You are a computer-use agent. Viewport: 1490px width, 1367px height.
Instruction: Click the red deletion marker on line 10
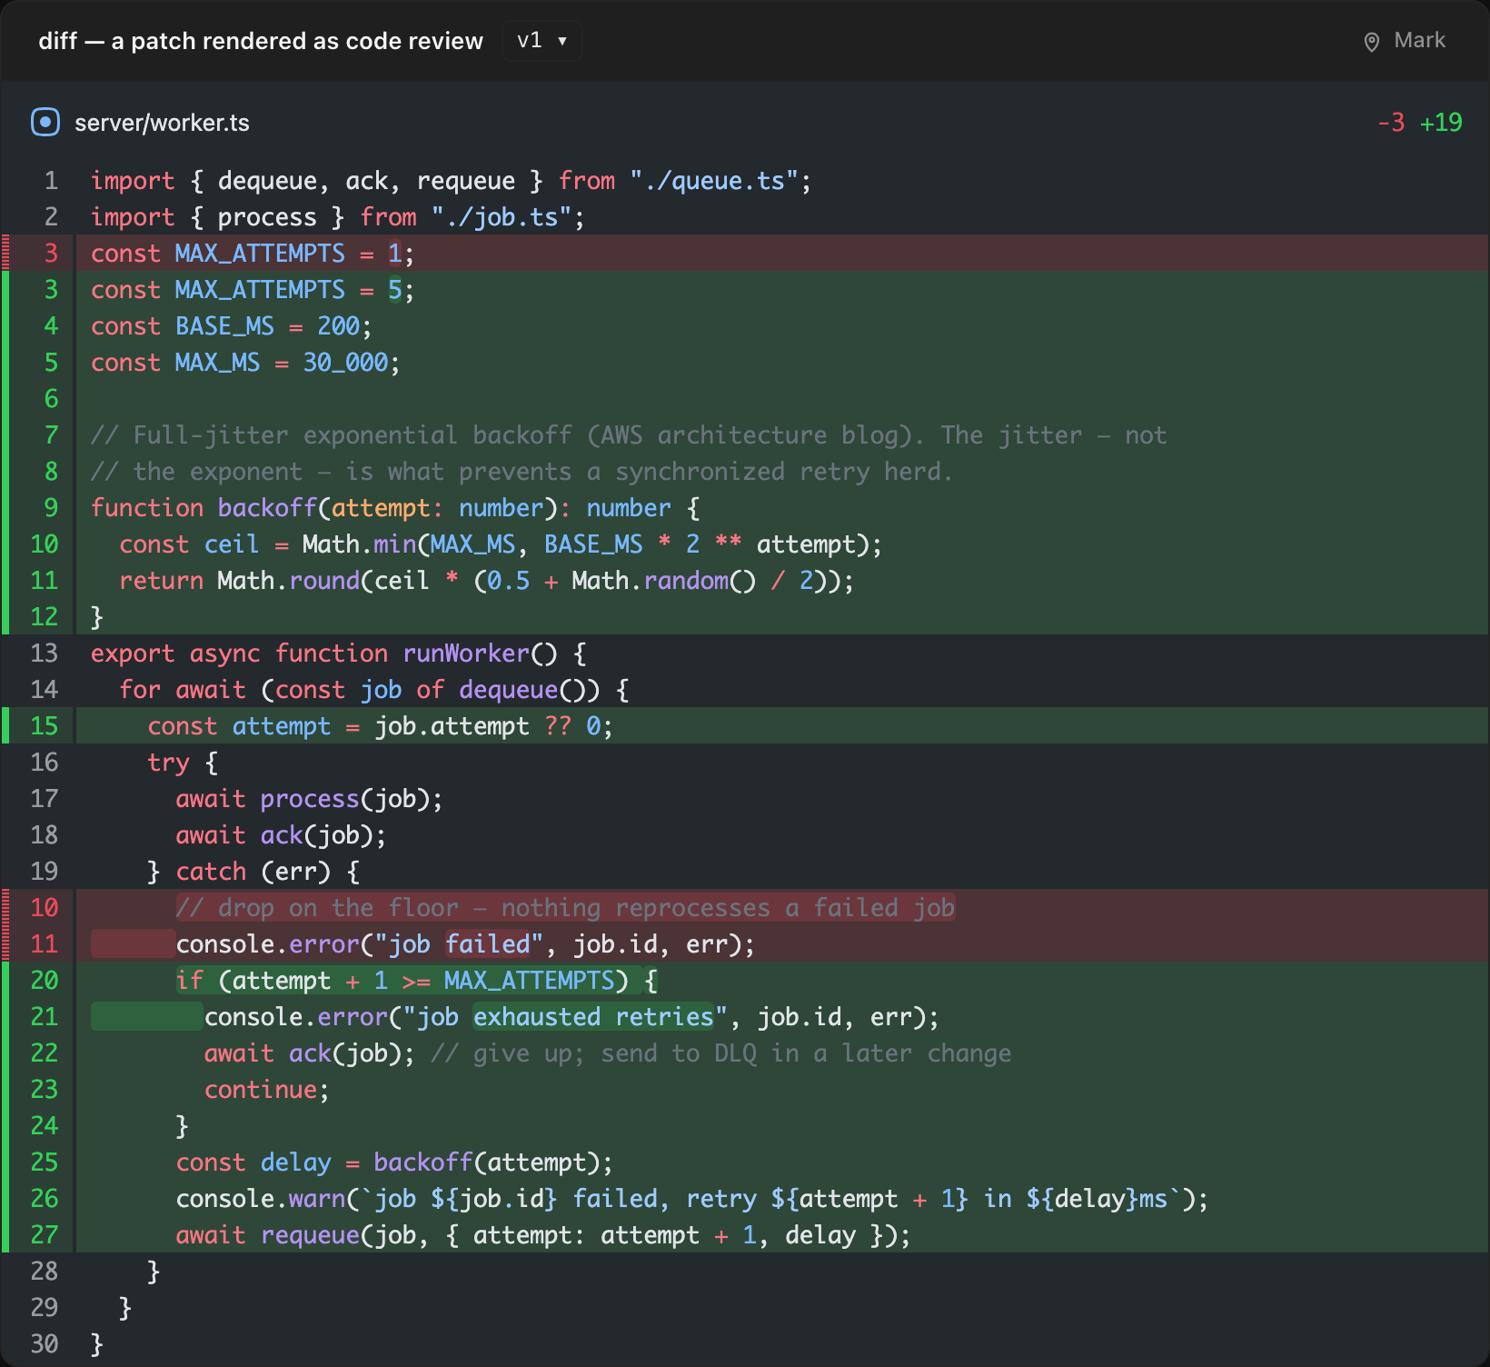[x=5, y=907]
